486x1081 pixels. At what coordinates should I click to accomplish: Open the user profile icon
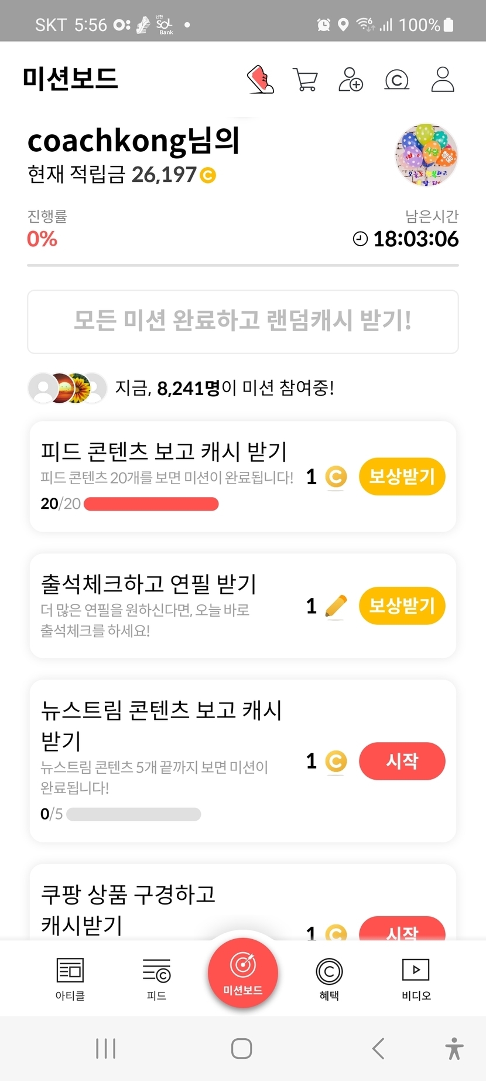pos(443,80)
